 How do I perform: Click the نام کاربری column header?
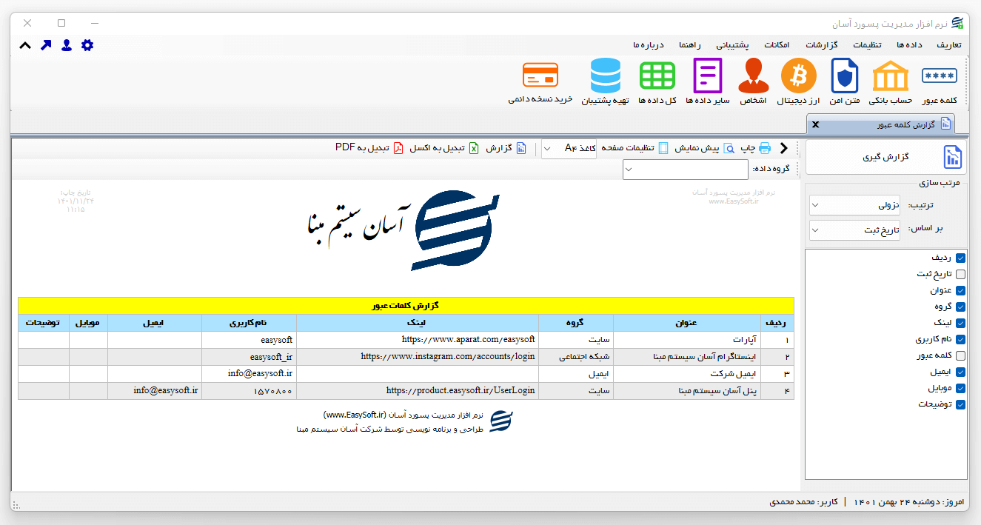pyautogui.click(x=250, y=323)
